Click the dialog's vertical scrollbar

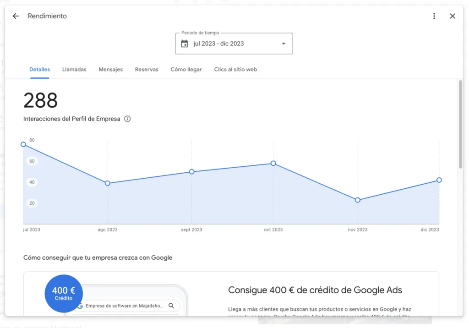pos(460,124)
